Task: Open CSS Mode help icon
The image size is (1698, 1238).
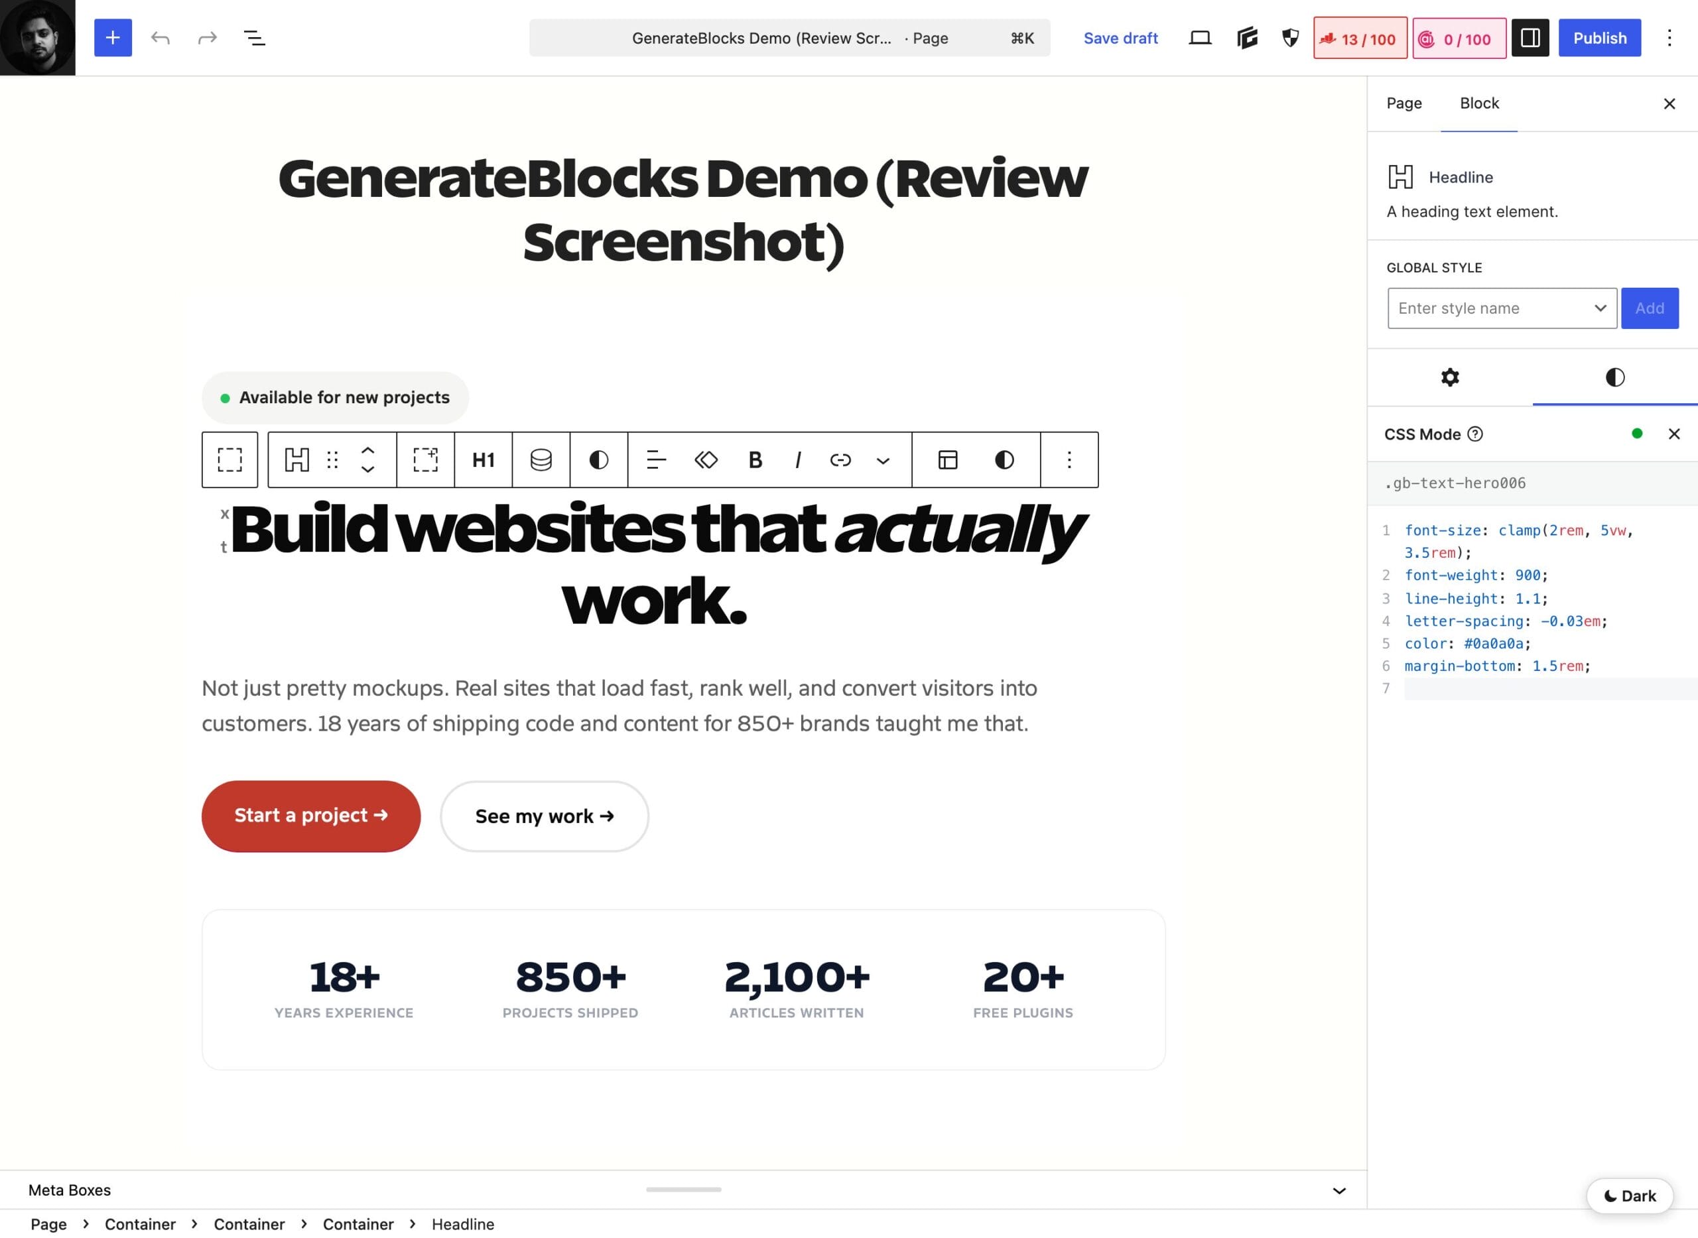Action: tap(1474, 434)
